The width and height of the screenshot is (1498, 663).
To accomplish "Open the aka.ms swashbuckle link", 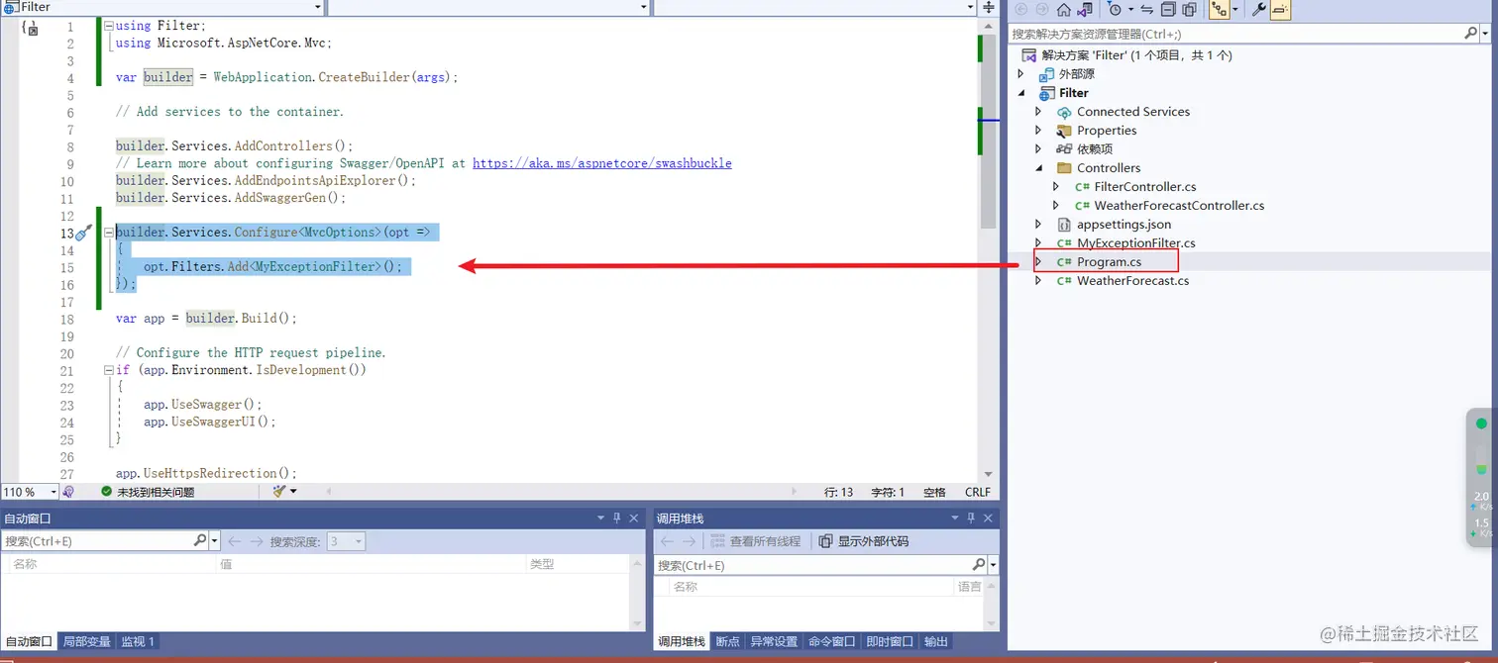I will pyautogui.click(x=602, y=163).
